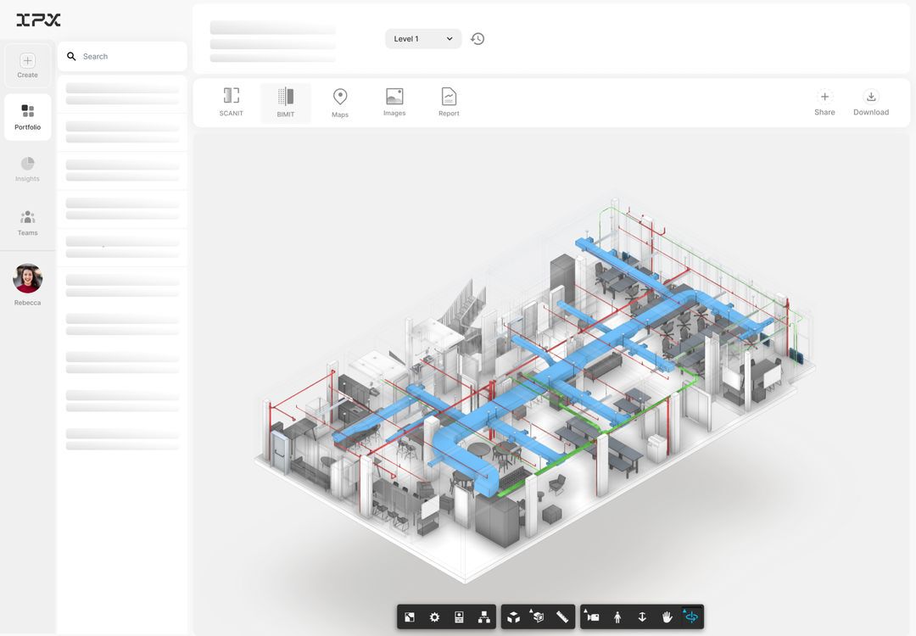Screen dimensions: 916x636
Task: Switch to the SCANIT tab
Action: (x=231, y=102)
